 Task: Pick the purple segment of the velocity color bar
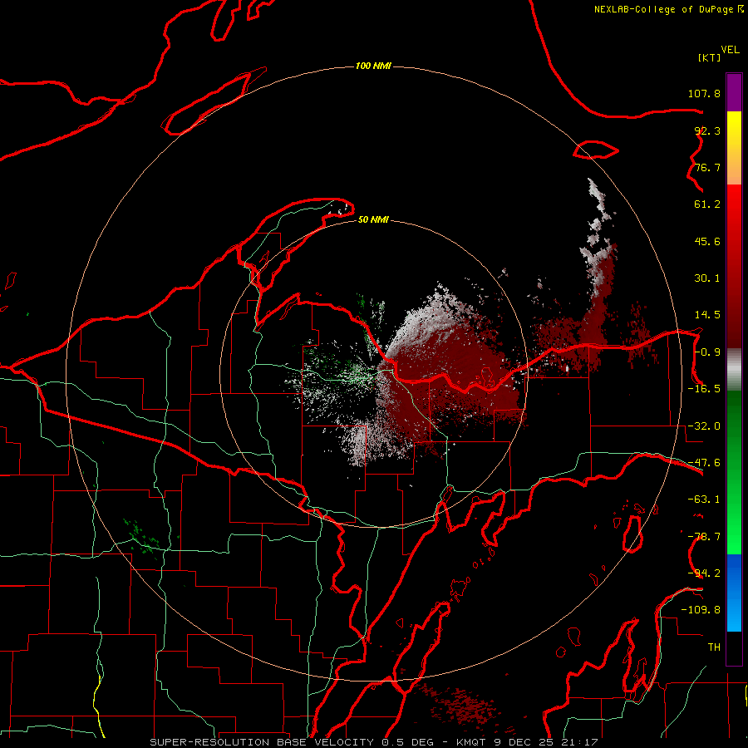734,92
